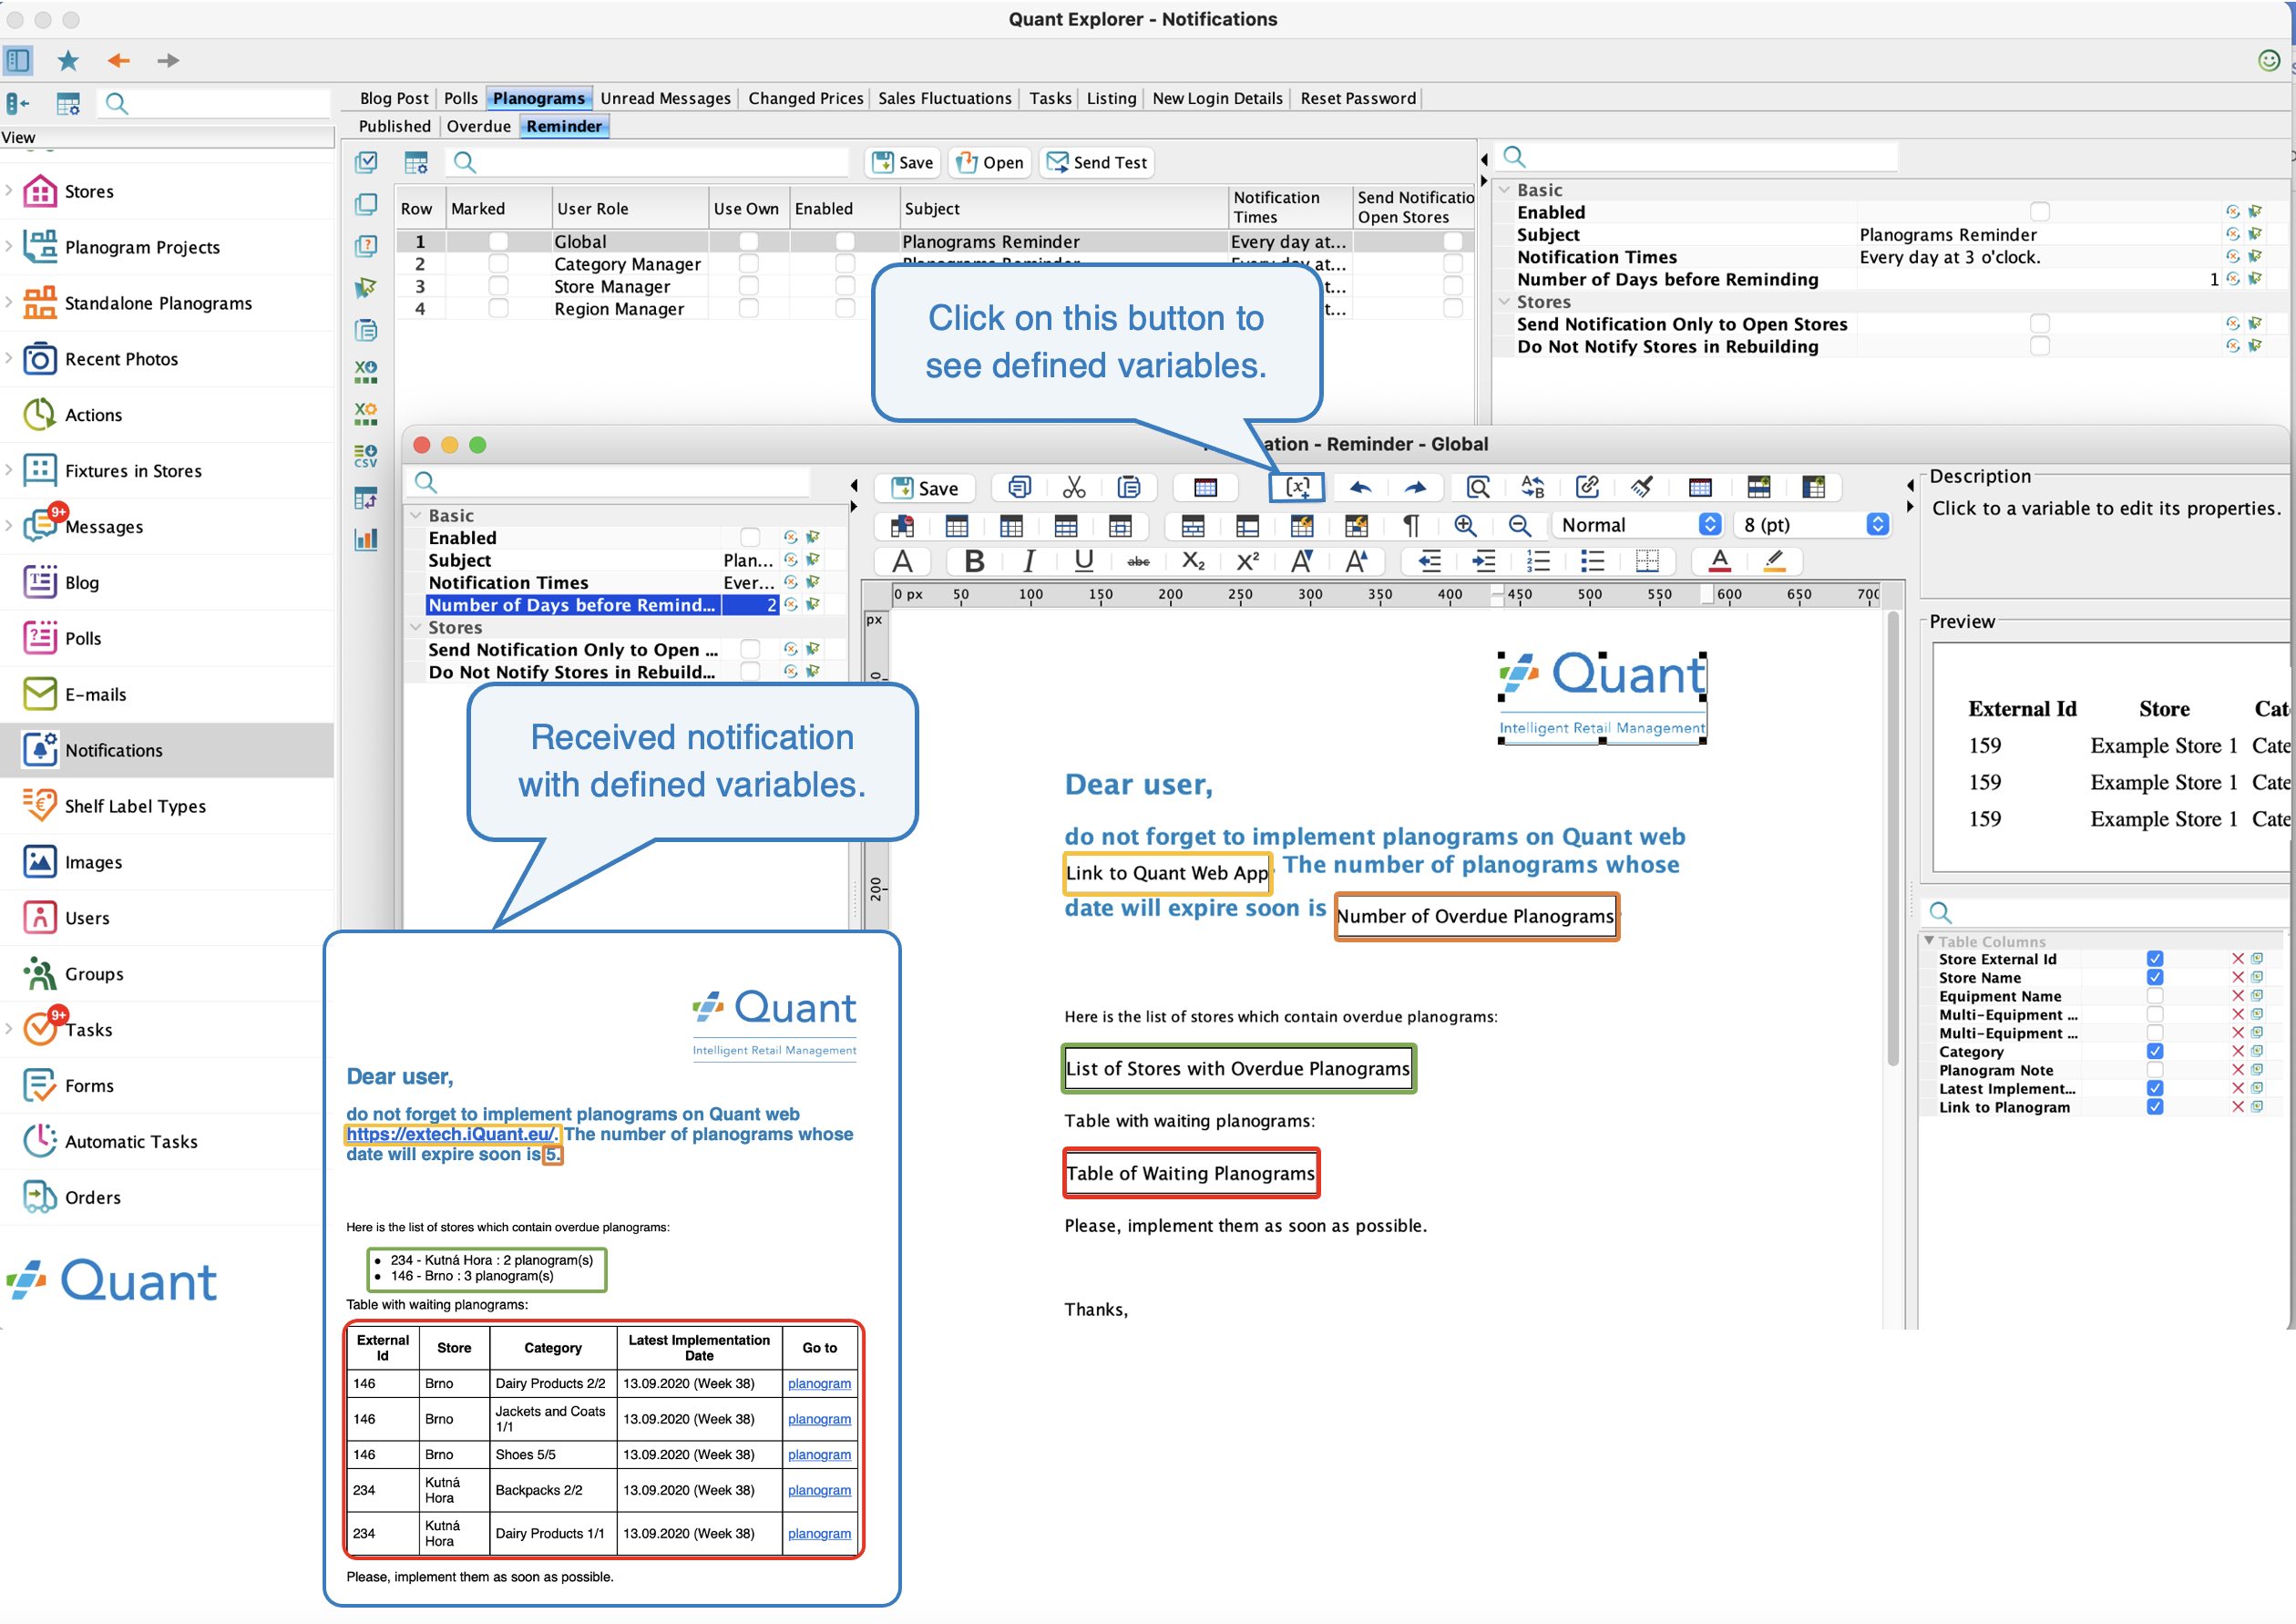Image resolution: width=2296 pixels, height=1624 pixels.
Task: Apply superscript formatting
Action: 1247,561
